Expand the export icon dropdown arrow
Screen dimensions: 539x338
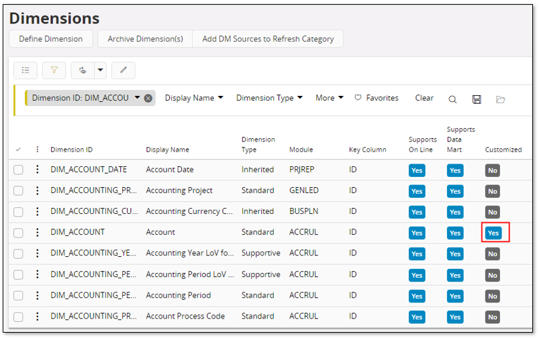[101, 70]
